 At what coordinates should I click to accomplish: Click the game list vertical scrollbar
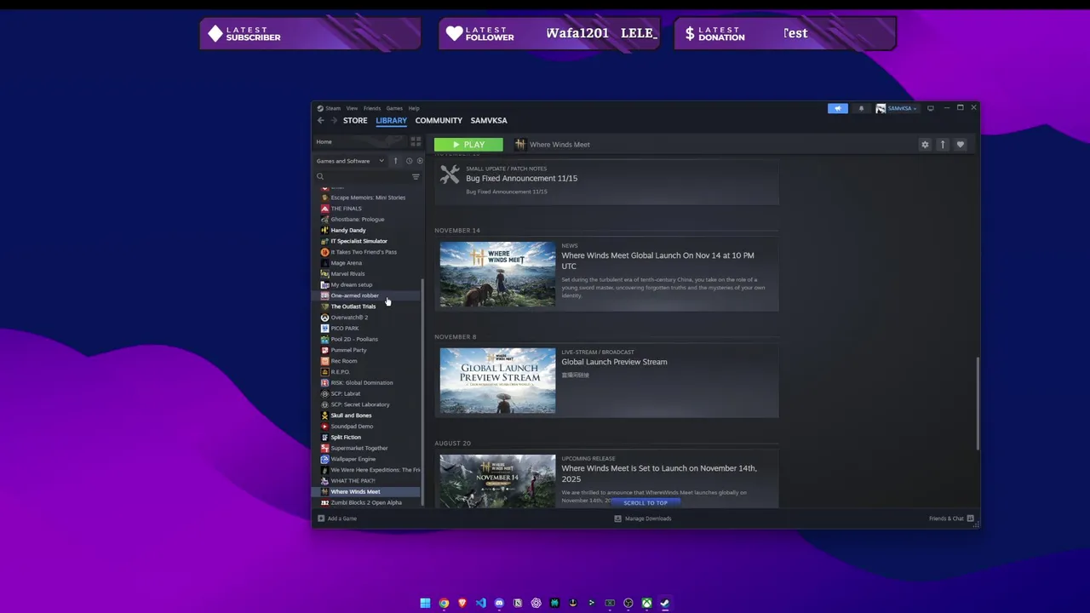tap(422, 392)
